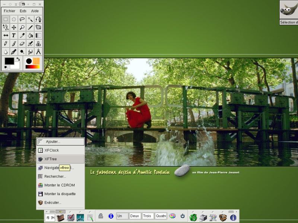
Task: Switch to workspace Trois
Action: pos(148,216)
